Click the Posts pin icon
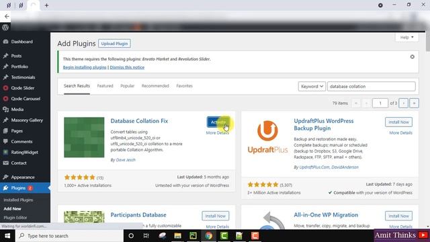This screenshot has height=242, width=430. tap(5, 56)
